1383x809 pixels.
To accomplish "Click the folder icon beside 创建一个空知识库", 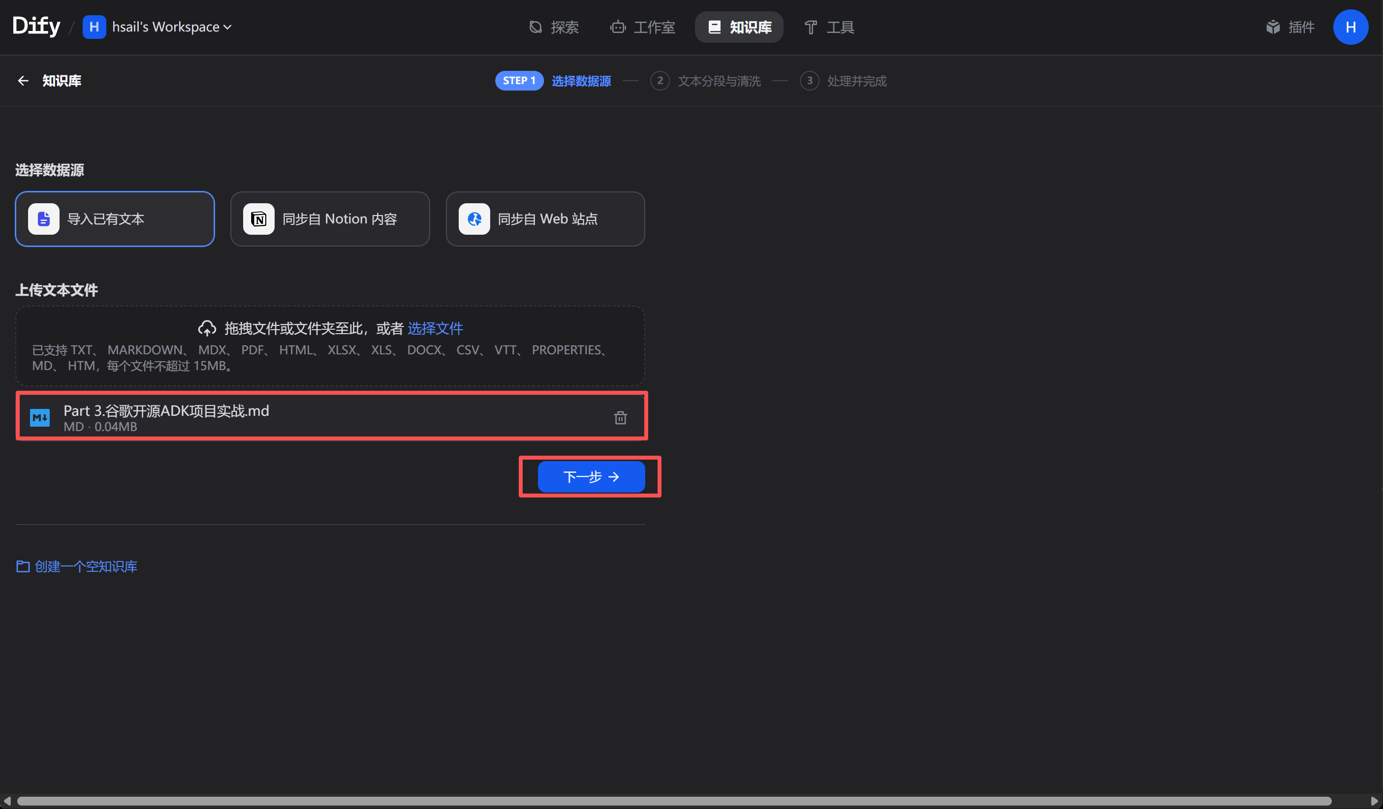I will tap(23, 566).
